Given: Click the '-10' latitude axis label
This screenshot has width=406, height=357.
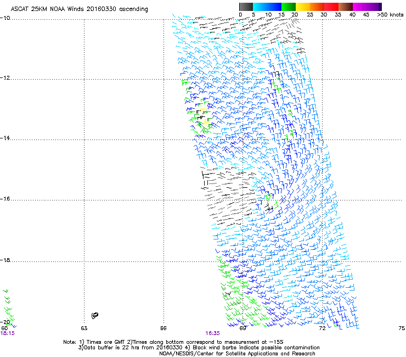Looking at the screenshot, I should click(x=5, y=18).
